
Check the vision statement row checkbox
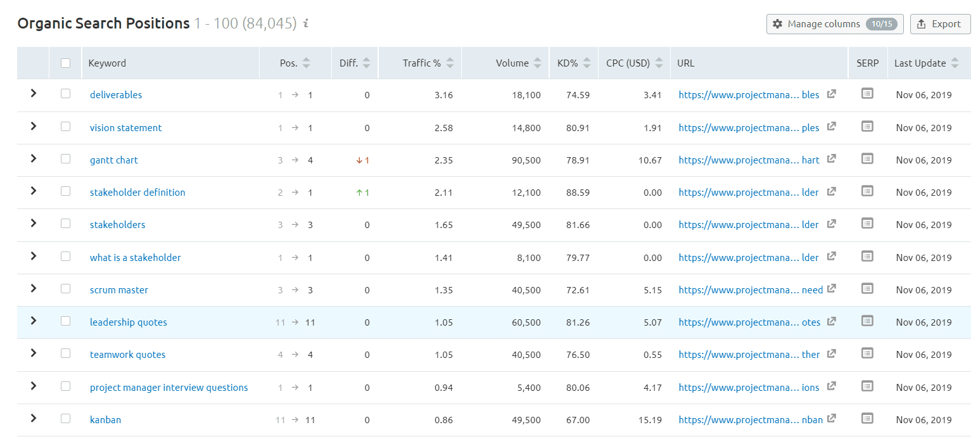(x=65, y=127)
